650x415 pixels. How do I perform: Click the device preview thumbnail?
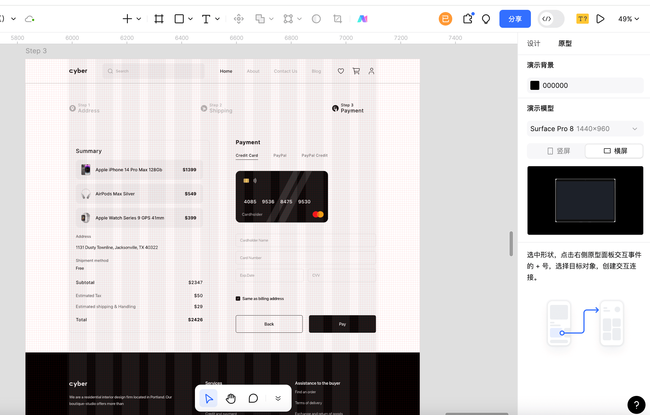tap(585, 200)
